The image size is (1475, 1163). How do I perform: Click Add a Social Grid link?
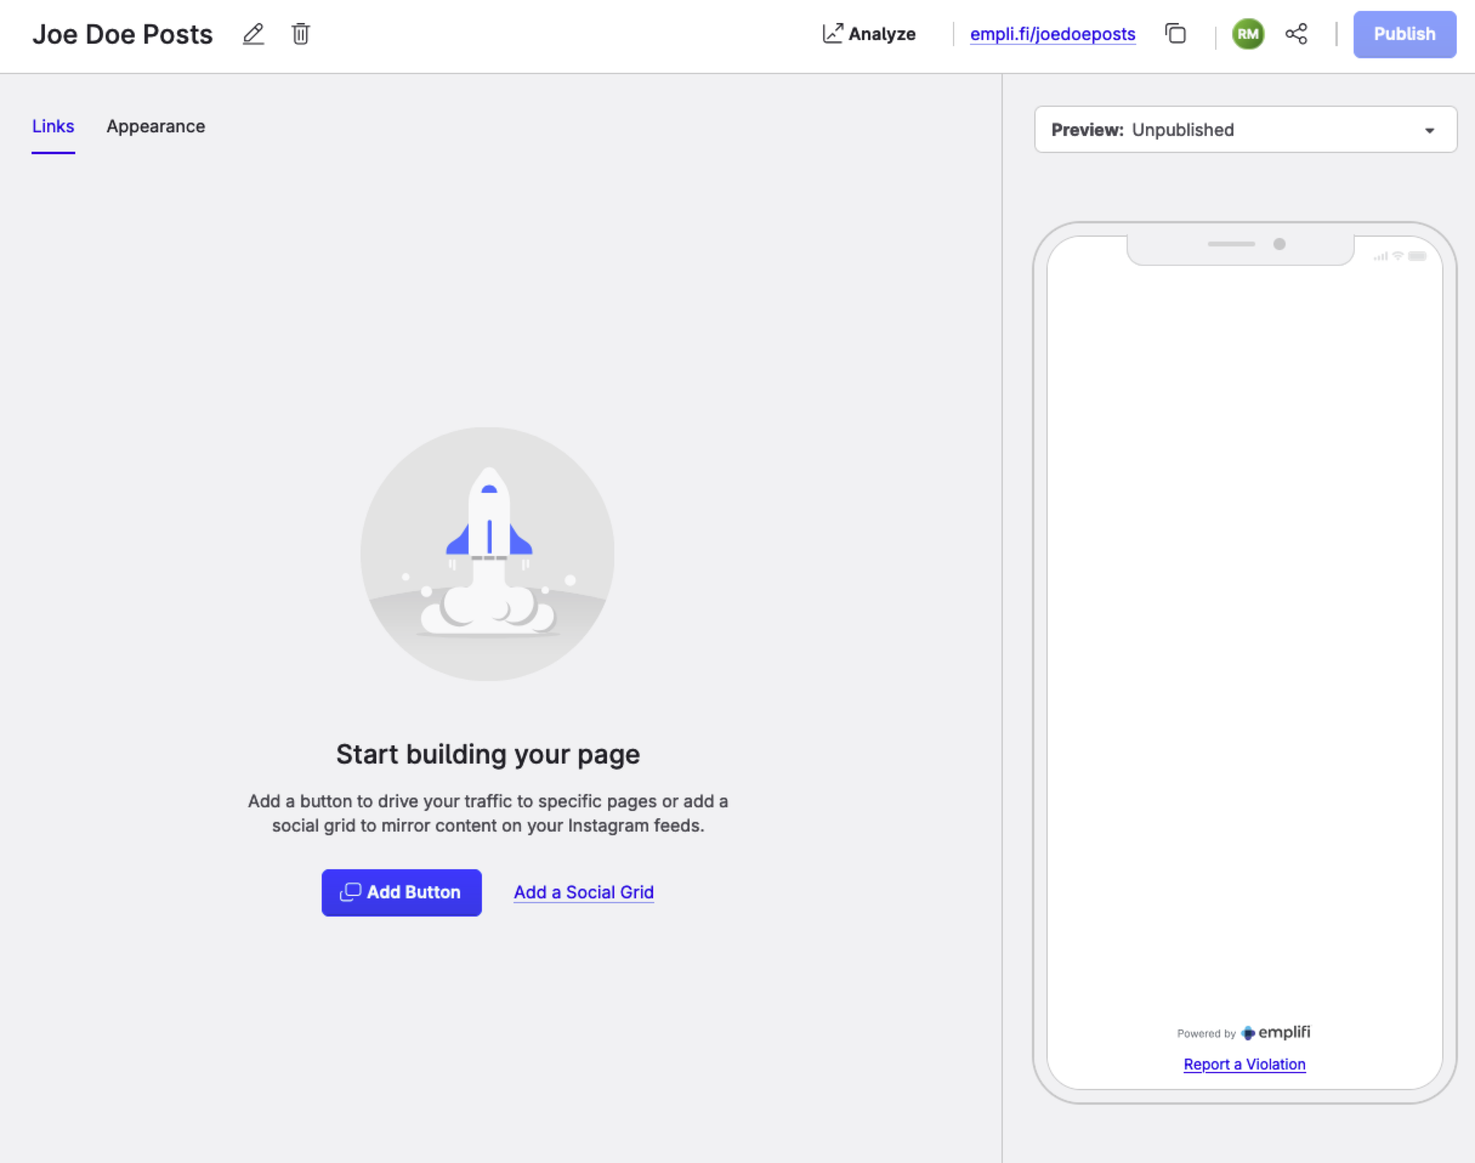coord(583,892)
